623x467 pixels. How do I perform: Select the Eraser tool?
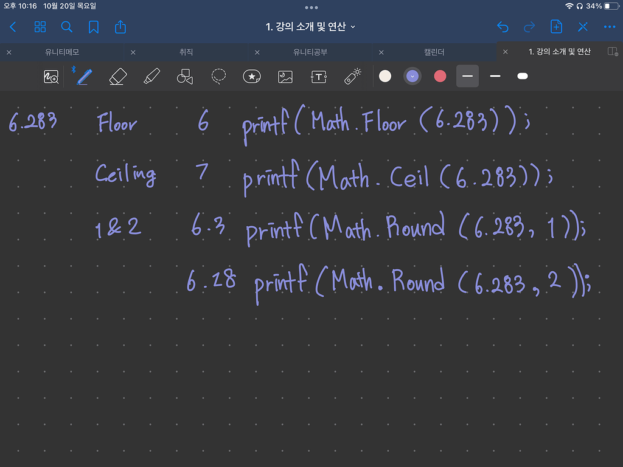117,76
